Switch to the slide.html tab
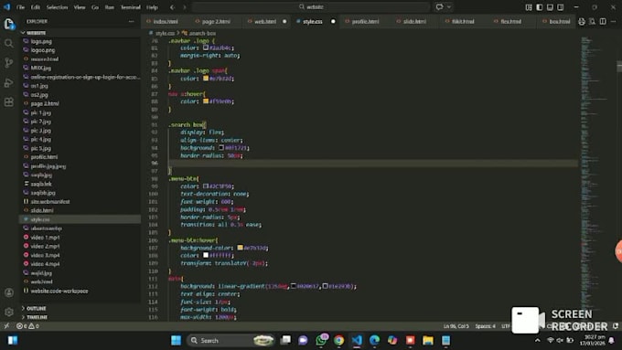The width and height of the screenshot is (622, 350). click(414, 21)
